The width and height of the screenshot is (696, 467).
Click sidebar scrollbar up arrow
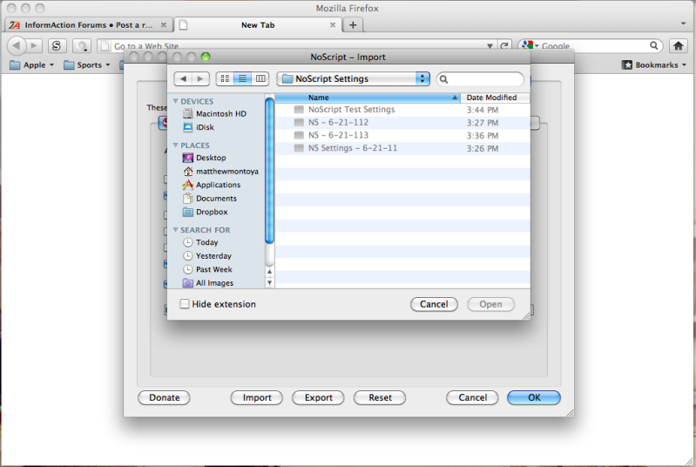tap(269, 271)
